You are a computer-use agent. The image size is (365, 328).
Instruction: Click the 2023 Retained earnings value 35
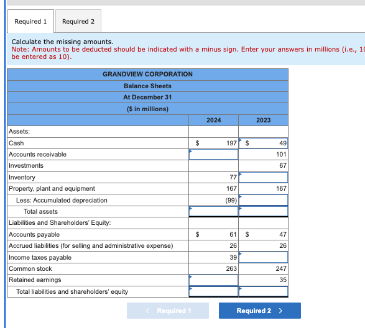point(283,280)
